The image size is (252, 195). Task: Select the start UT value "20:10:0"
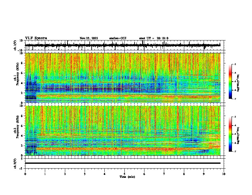(x=163, y=38)
